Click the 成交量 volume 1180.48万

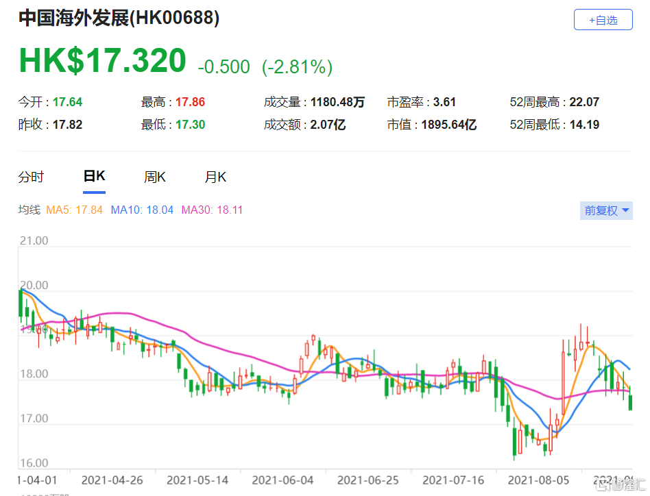[337, 102]
